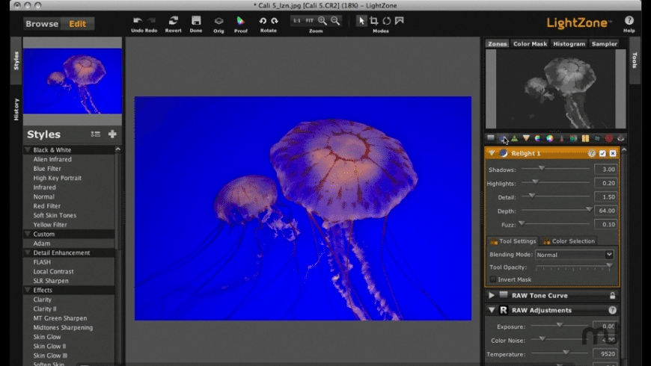This screenshot has width=651, height=366.
Task: Click the zoom in magnifier
Action: [323, 21]
